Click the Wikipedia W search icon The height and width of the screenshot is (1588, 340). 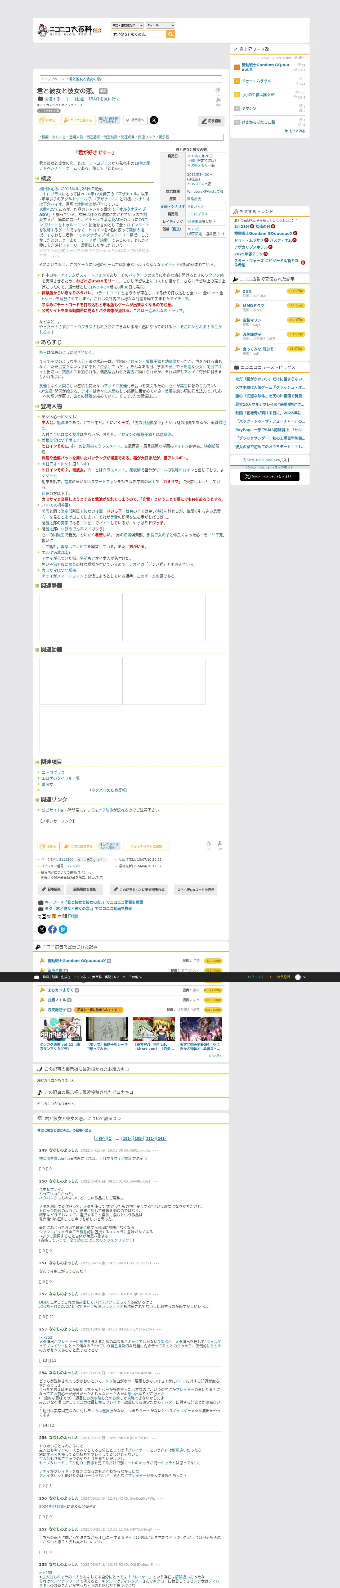(x=49, y=916)
